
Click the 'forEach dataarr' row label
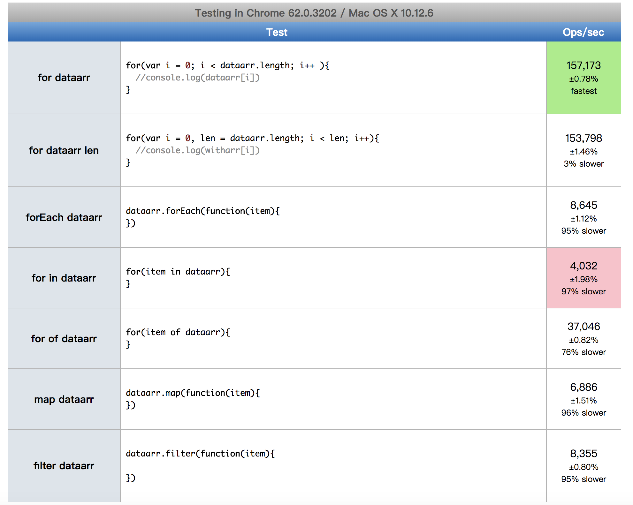64,217
